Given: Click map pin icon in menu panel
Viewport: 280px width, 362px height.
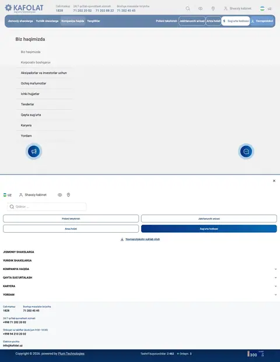Looking at the screenshot, I should coord(68,195).
